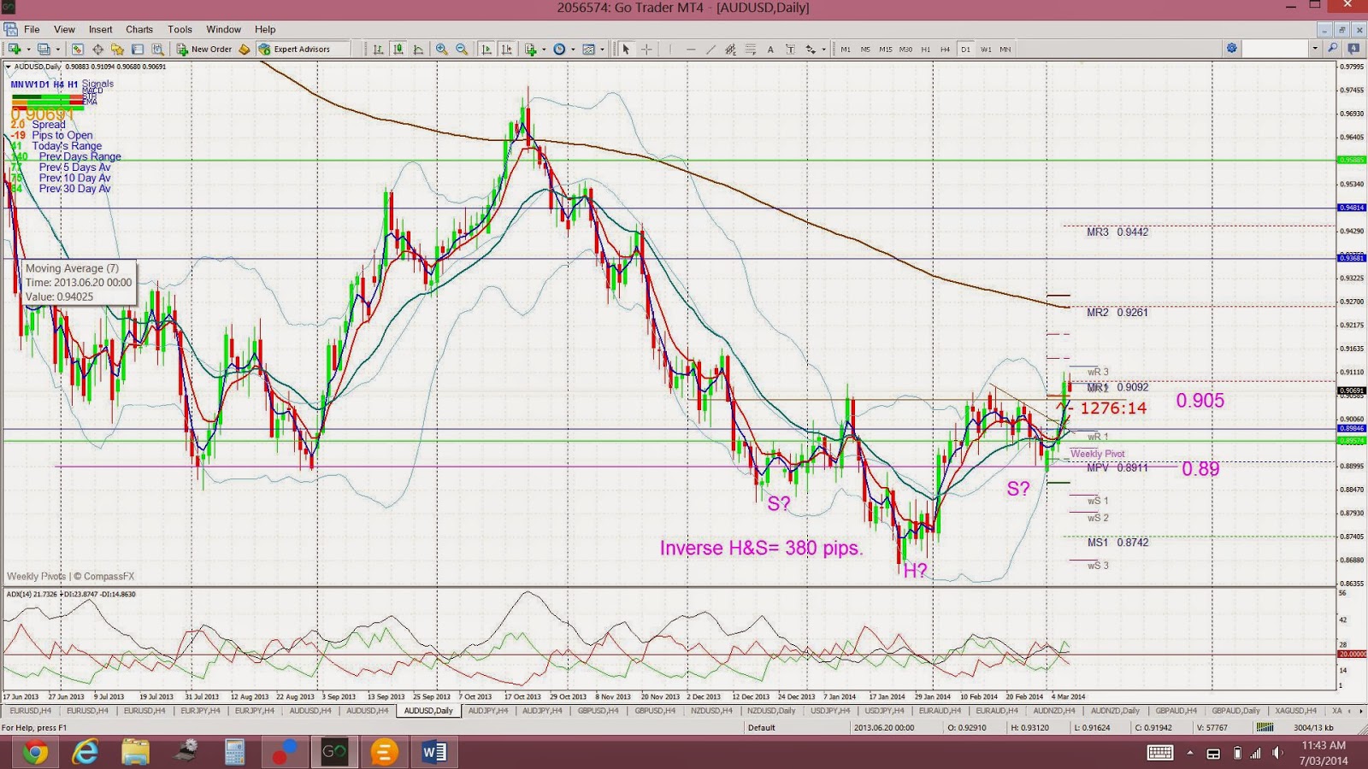Switch chart to candlestick display mode

(398, 49)
